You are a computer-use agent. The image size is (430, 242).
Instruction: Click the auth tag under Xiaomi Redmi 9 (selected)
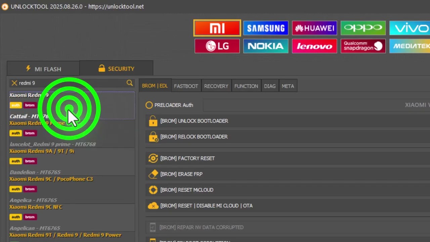15,105
